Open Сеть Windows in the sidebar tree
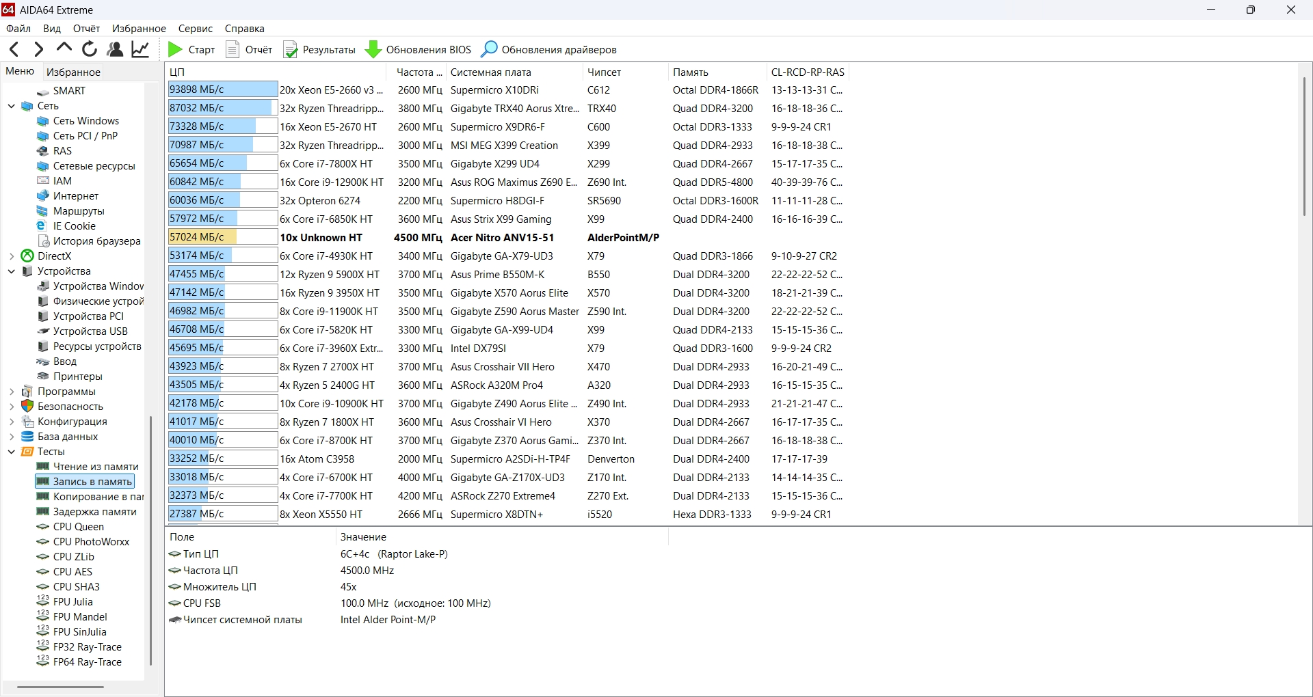 click(78, 121)
